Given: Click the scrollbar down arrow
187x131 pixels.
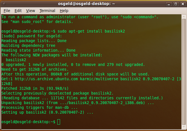Looking at the screenshot, I should 184,127.
